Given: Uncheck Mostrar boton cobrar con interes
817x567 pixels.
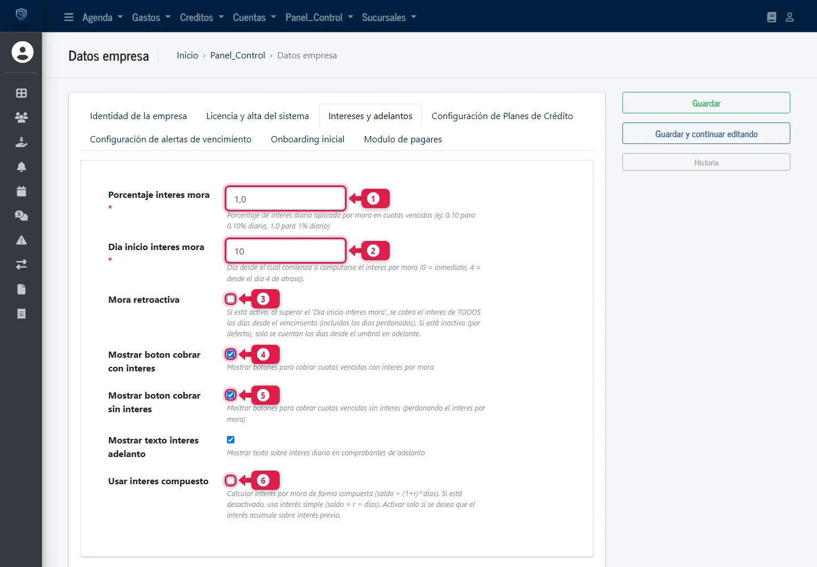Looking at the screenshot, I should [231, 354].
